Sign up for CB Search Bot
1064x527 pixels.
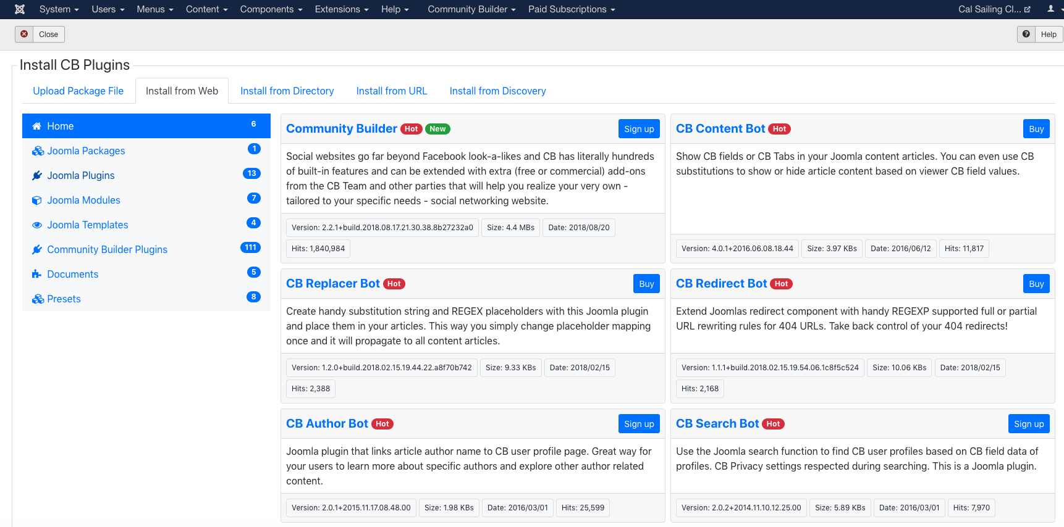[1029, 424]
